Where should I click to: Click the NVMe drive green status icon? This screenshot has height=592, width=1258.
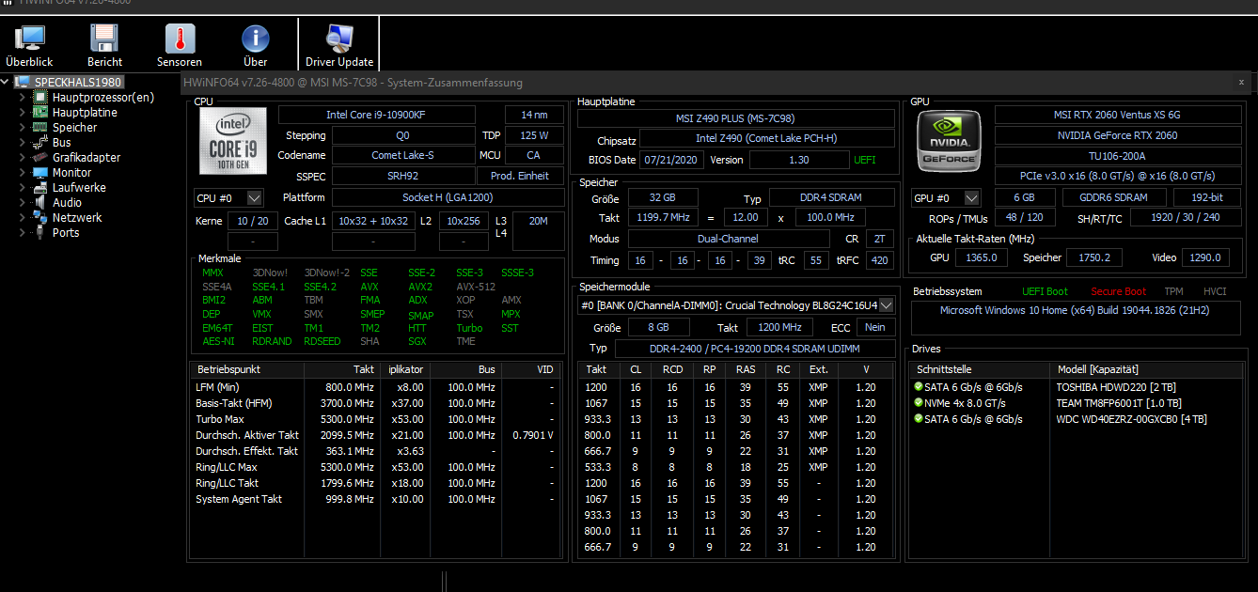coord(919,402)
